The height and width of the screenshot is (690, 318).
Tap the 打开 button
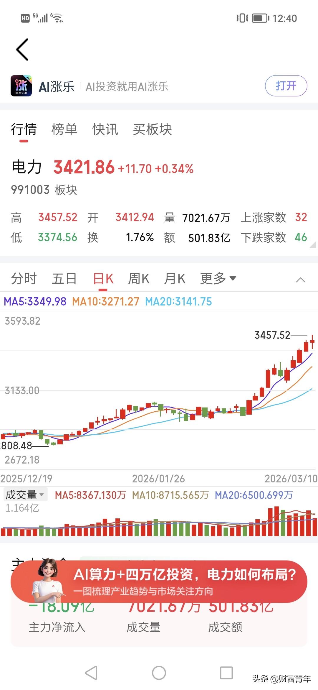click(x=286, y=86)
